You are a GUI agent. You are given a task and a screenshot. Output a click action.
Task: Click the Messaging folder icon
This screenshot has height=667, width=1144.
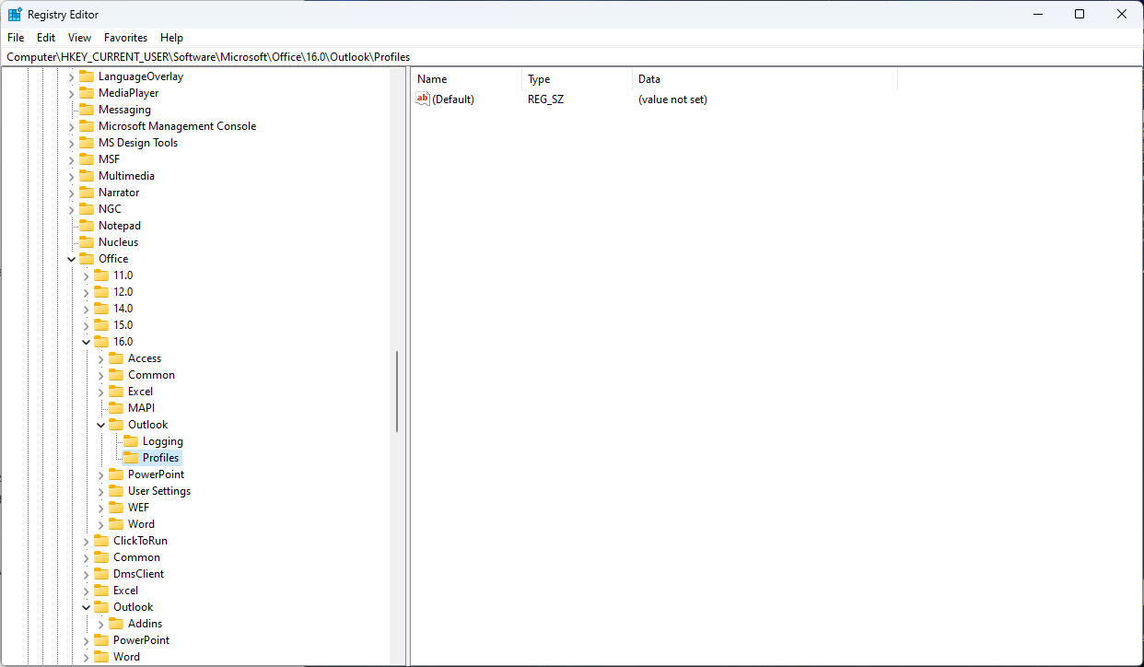pos(87,110)
